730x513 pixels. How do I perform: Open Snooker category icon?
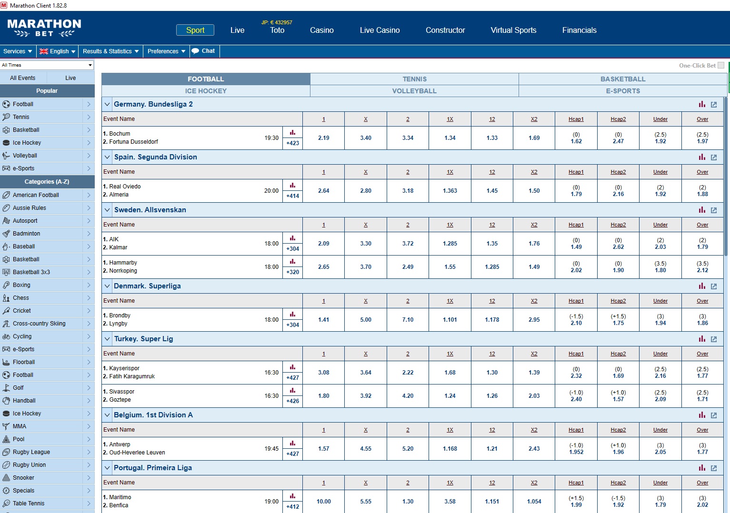point(6,478)
